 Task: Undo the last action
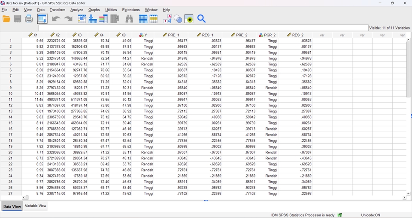(x=56, y=19)
